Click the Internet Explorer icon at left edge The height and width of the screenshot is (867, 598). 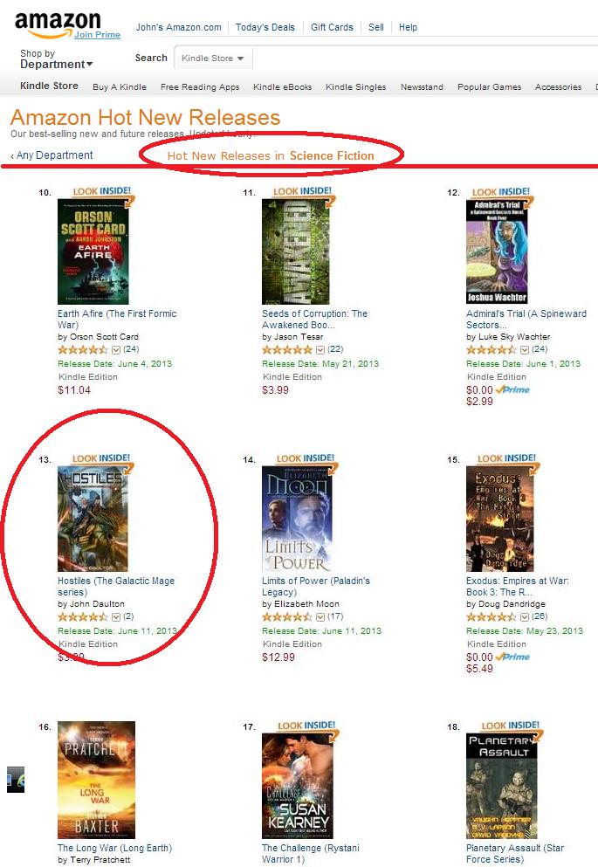16,779
